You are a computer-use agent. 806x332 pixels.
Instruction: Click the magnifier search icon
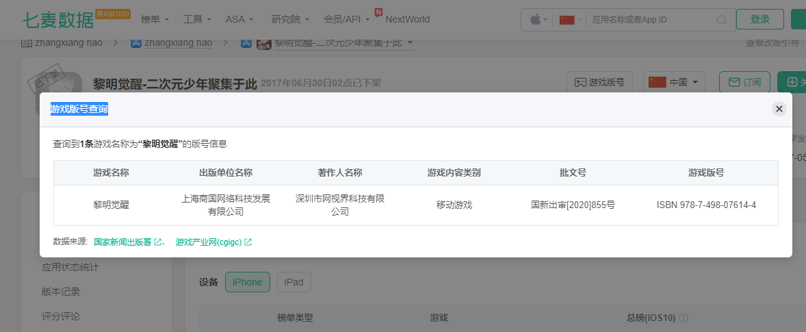(x=722, y=20)
